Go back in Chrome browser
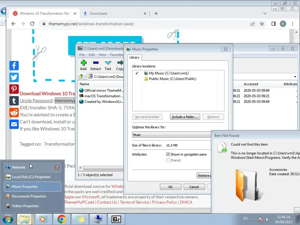This screenshot has width=300, height=225. tap(13, 24)
